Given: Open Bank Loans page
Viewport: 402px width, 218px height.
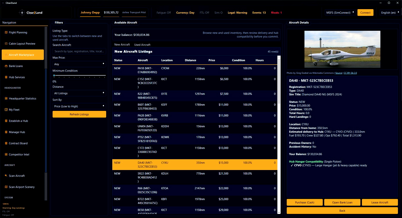Looking at the screenshot, I should [23, 66].
